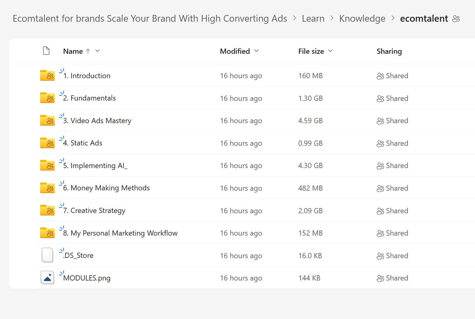
Task: Click the .DS_Store blank file icon
Action: (x=47, y=255)
